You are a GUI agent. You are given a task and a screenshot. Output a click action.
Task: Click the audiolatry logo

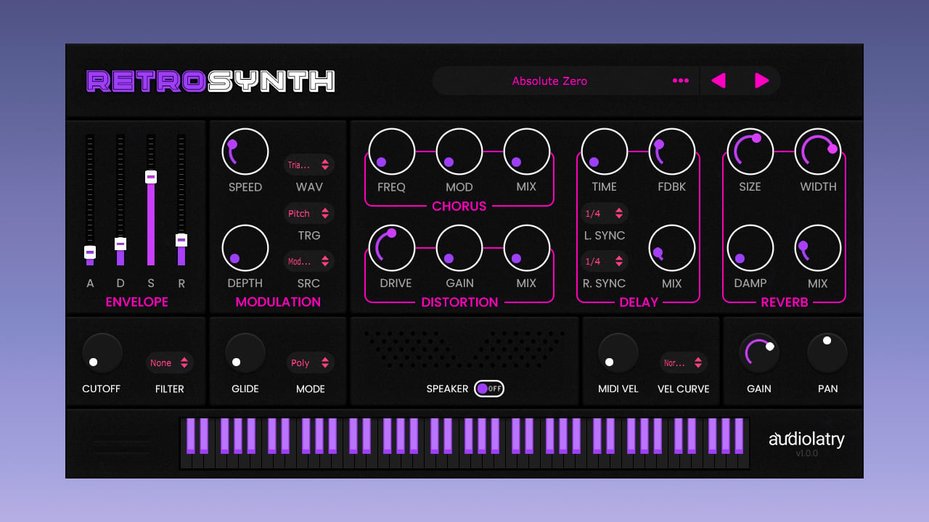(x=806, y=439)
